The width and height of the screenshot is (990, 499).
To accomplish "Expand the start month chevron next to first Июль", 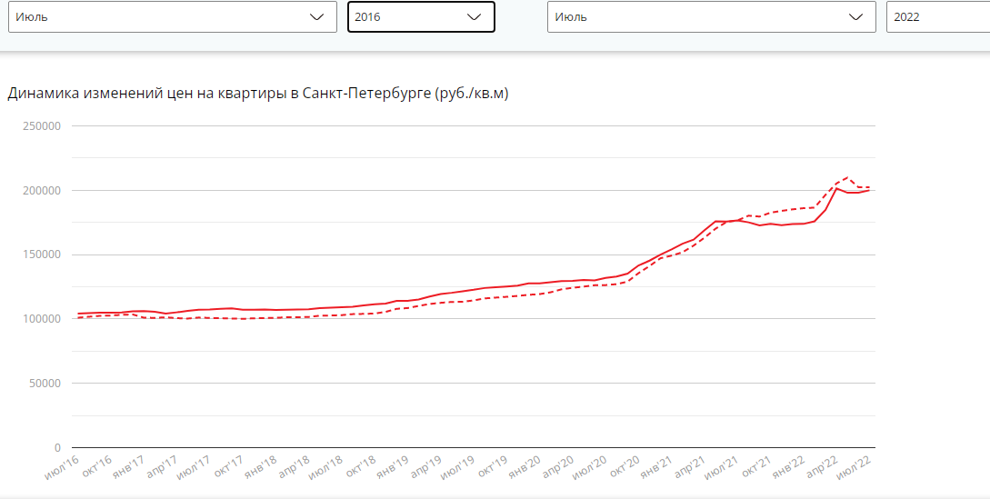I will click(x=317, y=17).
